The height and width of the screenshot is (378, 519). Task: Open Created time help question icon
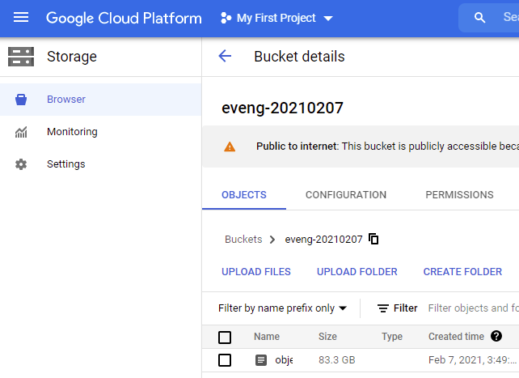coord(496,336)
